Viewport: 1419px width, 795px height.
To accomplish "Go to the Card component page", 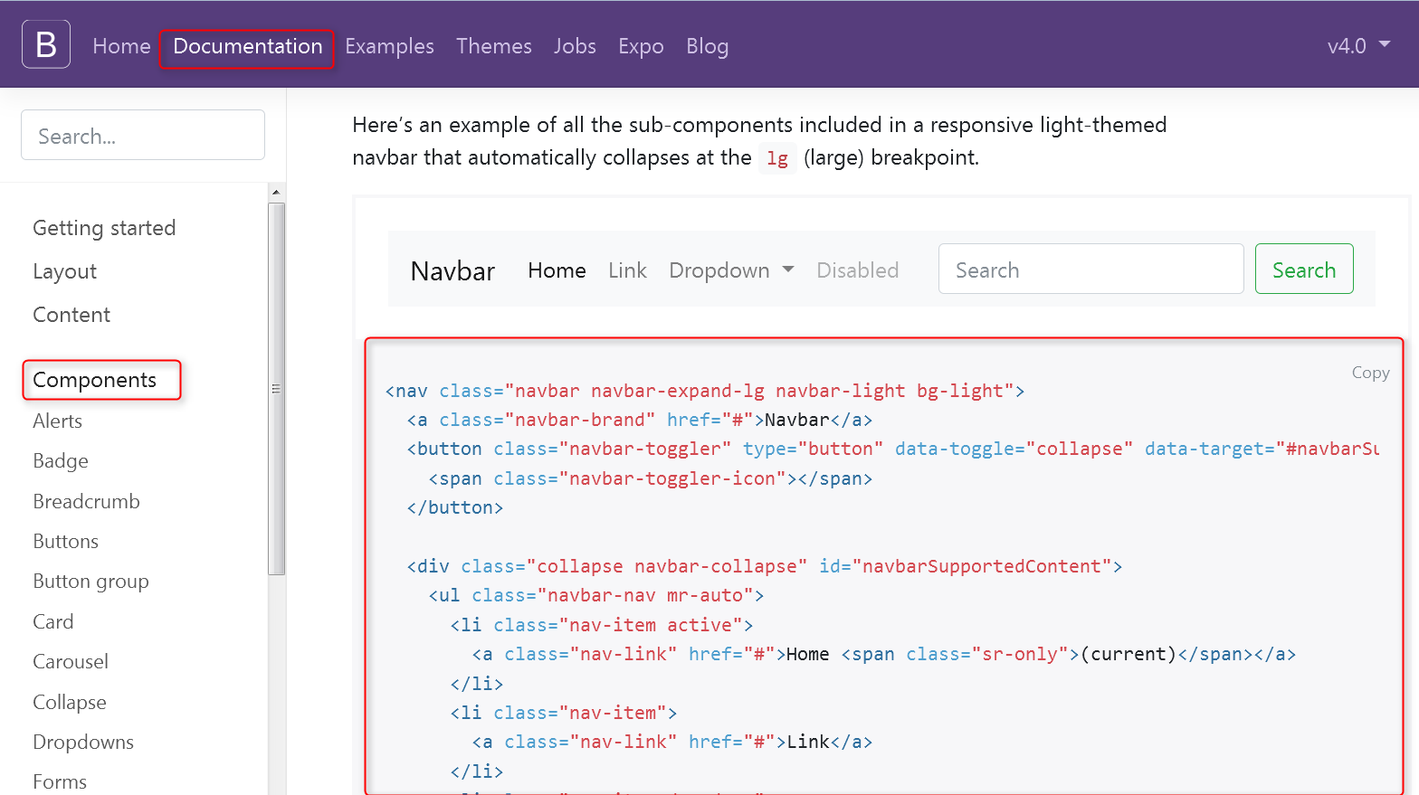I will (52, 621).
